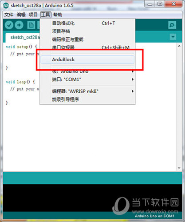Open the 文件 menu
Screen dimensions: 185x222
click(9, 15)
